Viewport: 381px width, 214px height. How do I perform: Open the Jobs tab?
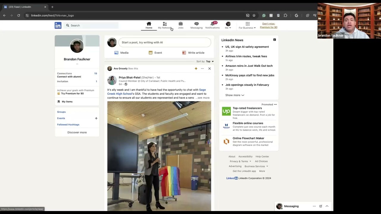[x=181, y=26]
